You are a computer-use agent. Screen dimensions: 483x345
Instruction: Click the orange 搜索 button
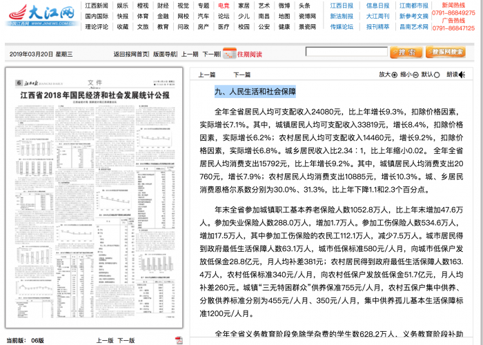click(x=406, y=52)
